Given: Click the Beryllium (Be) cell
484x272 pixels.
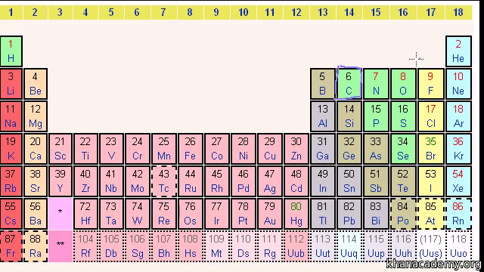Looking at the screenshot, I should (x=36, y=84).
